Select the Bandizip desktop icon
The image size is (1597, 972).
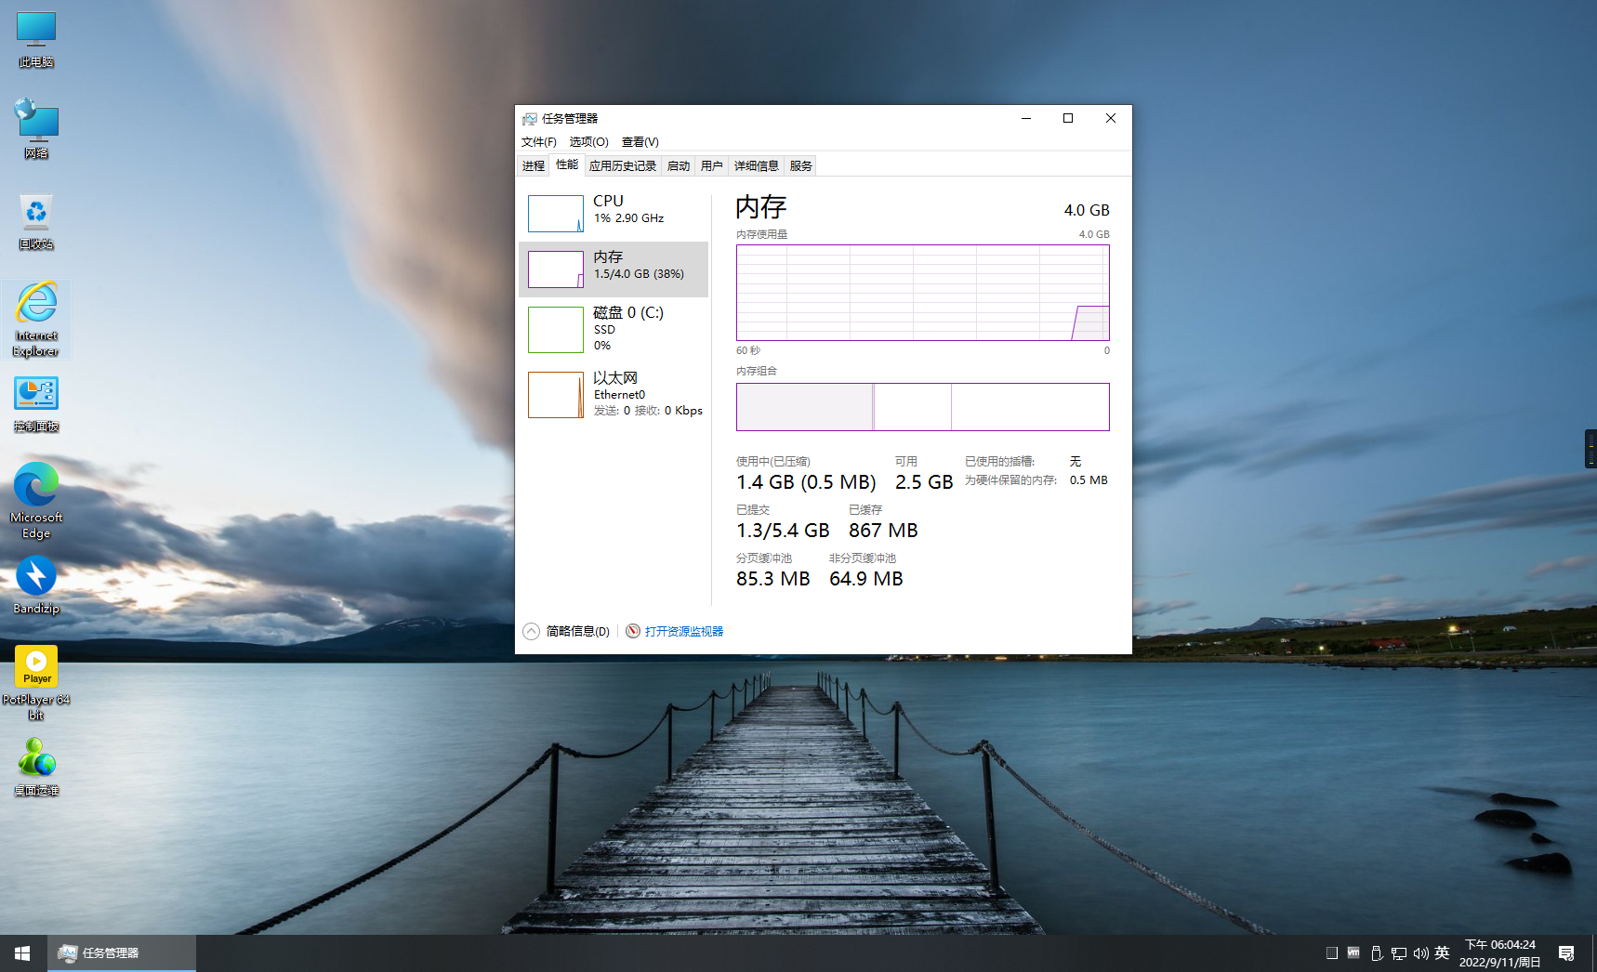coord(36,585)
